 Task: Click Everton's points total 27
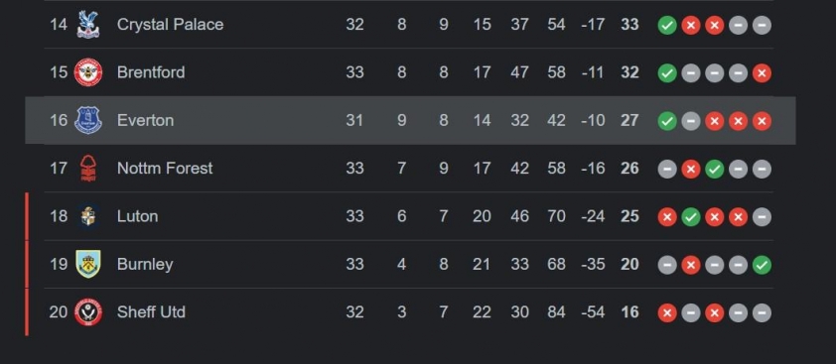tap(629, 120)
